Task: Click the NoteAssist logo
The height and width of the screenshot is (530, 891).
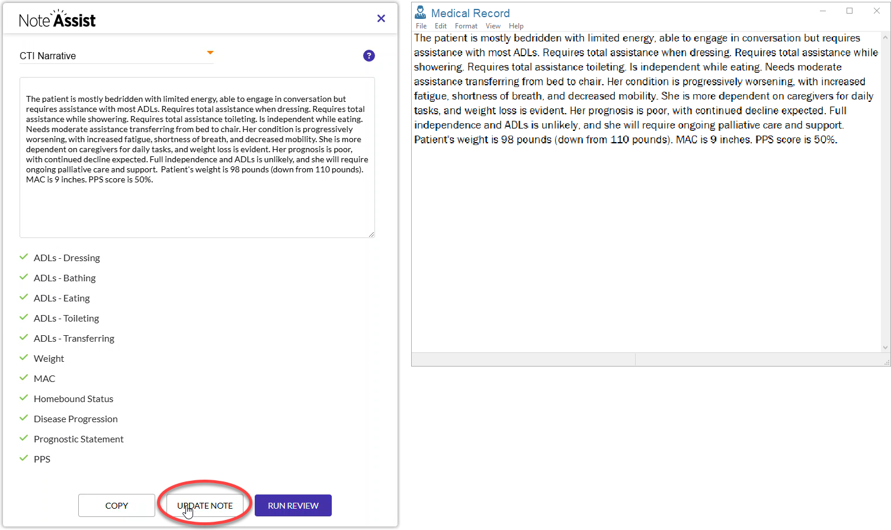Action: point(57,18)
